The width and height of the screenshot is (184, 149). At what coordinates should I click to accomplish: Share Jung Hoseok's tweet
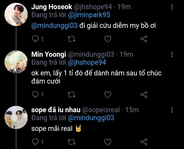[144, 39]
